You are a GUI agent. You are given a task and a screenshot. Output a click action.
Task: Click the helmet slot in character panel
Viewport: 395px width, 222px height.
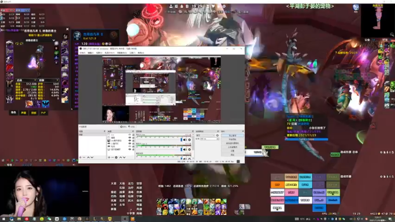click(x=9, y=44)
